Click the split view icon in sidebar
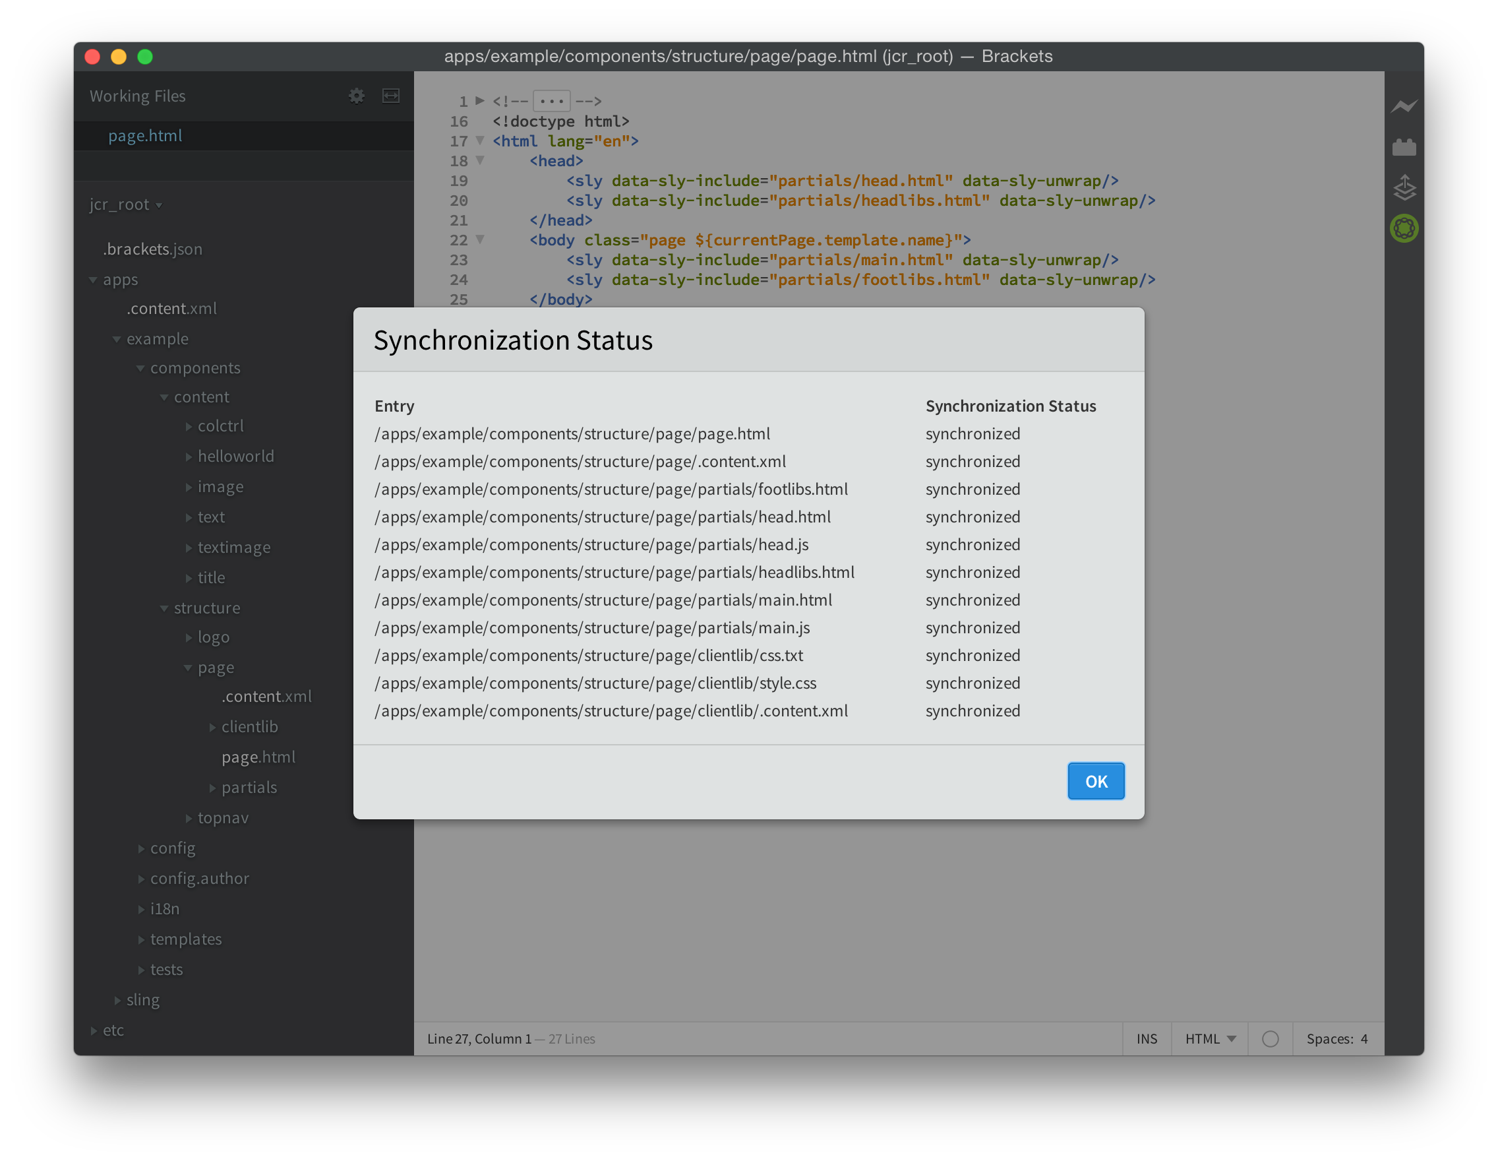The height and width of the screenshot is (1161, 1498). click(390, 96)
